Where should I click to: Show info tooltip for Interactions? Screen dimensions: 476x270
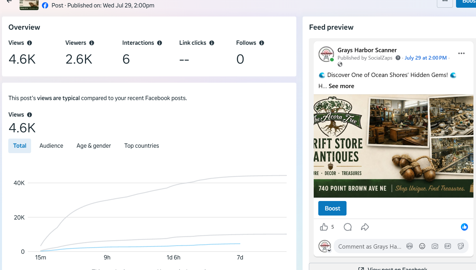159,43
